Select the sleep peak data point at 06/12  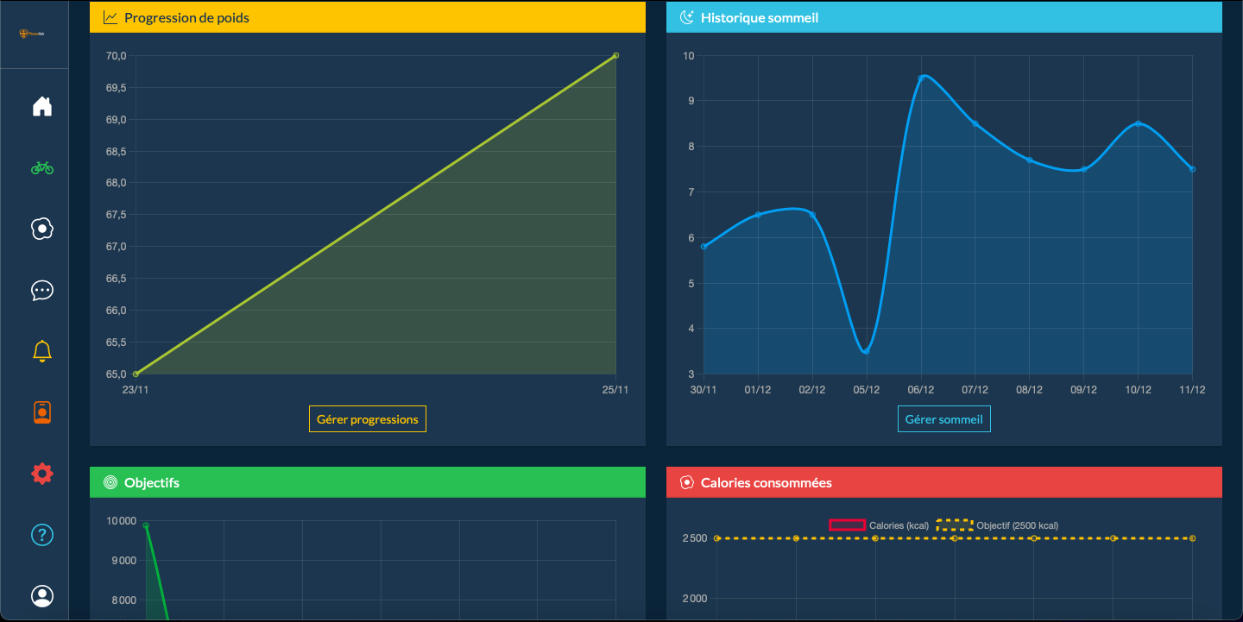(x=921, y=77)
